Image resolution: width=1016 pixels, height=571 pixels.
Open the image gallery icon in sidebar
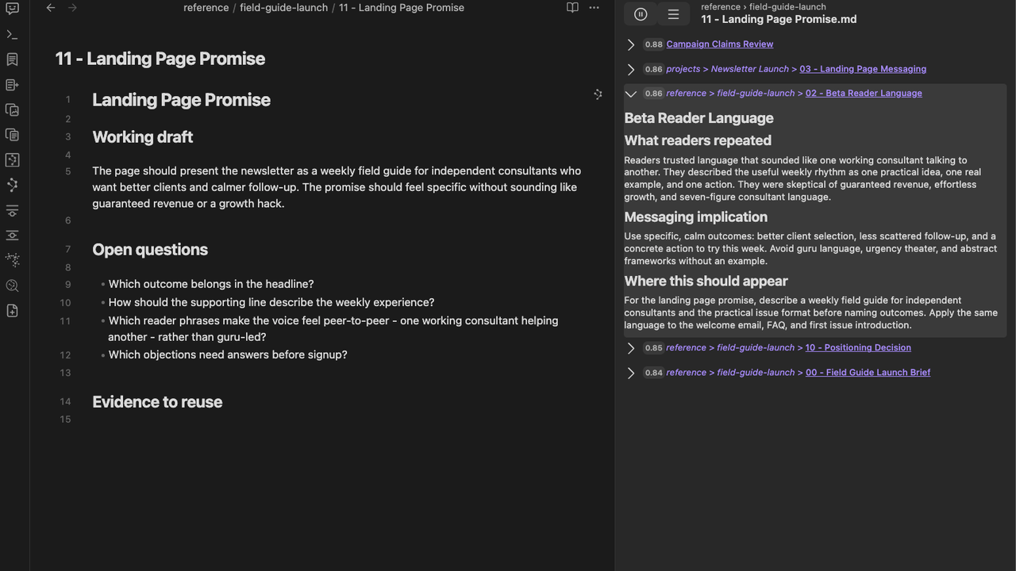(x=12, y=110)
